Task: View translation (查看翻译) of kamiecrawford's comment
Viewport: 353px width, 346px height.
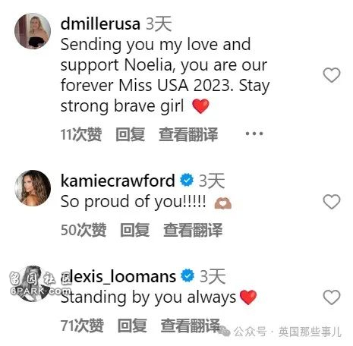Action: pos(193,230)
